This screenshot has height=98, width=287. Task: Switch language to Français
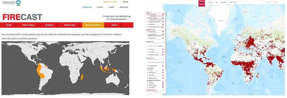click(100, 7)
